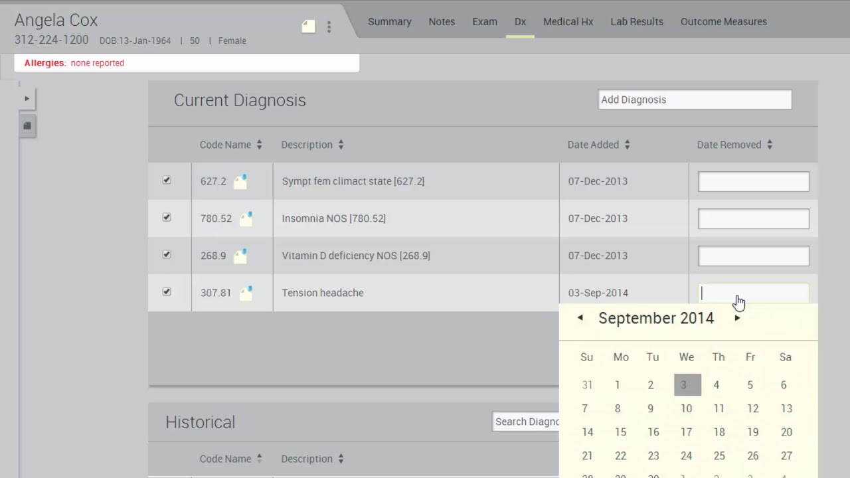Click the Allergies: none reported banner
Screen dimensions: 850x478
coord(187,63)
